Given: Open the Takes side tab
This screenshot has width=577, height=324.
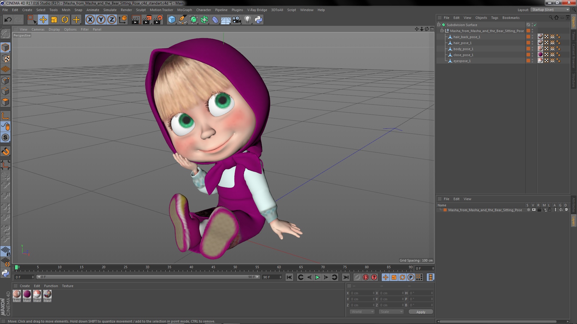Looking at the screenshot, I should [573, 36].
